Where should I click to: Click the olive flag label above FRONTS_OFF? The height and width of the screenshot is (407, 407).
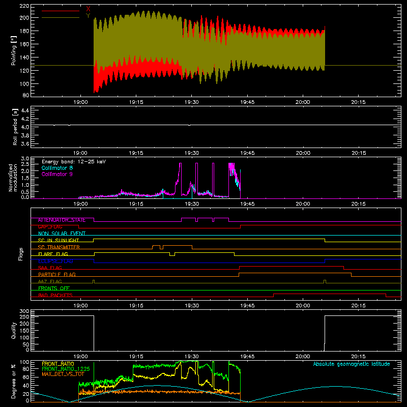50,281
